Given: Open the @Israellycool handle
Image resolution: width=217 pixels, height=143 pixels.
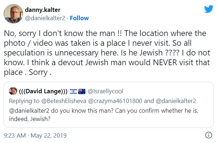Looking at the screenshot, I should (x=105, y=91).
